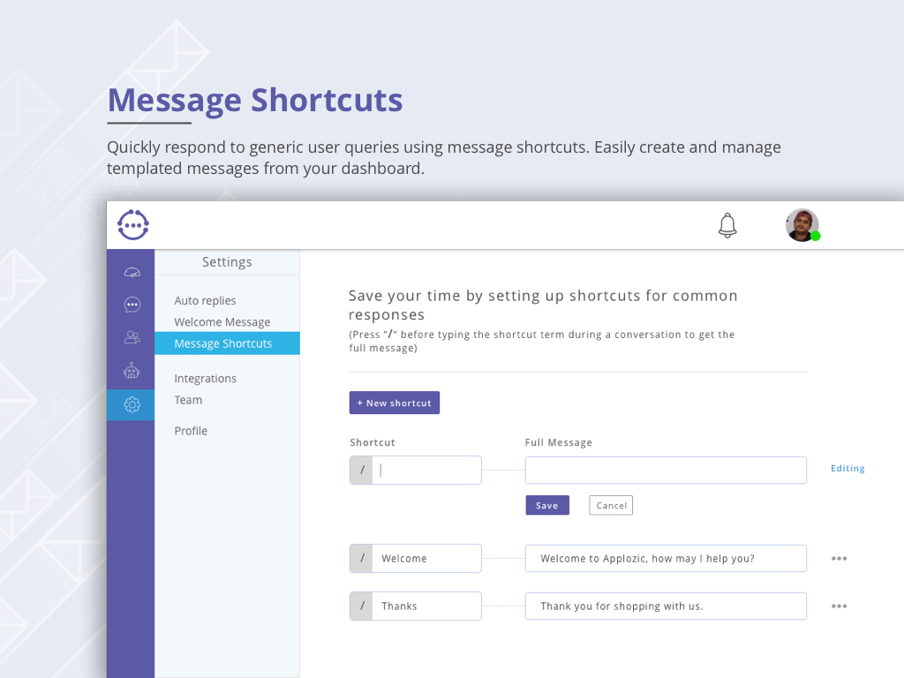The image size is (904, 678).
Task: Open the notification bell
Action: tap(727, 225)
